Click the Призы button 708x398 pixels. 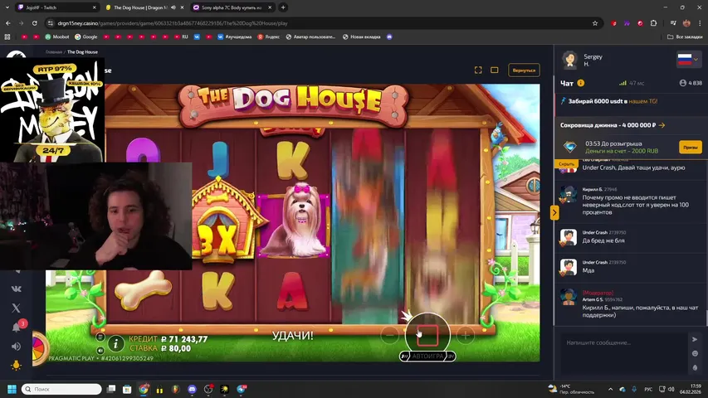coord(690,147)
